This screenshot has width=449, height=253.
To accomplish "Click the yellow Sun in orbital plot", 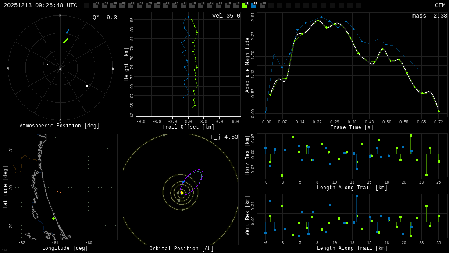I will (x=182, y=192).
